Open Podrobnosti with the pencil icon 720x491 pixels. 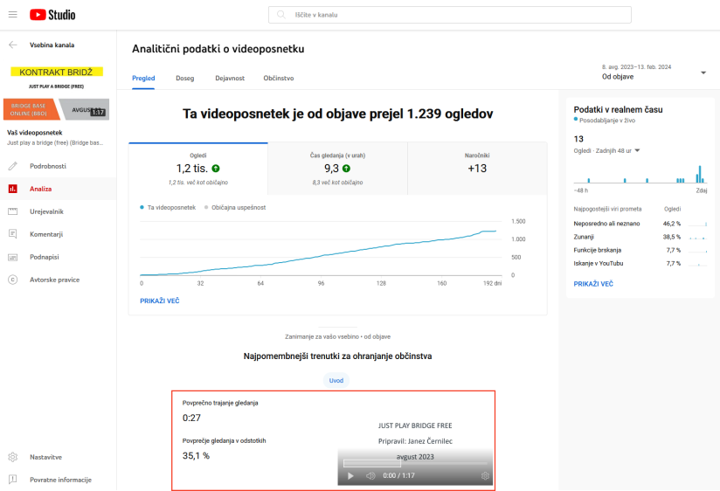point(13,166)
